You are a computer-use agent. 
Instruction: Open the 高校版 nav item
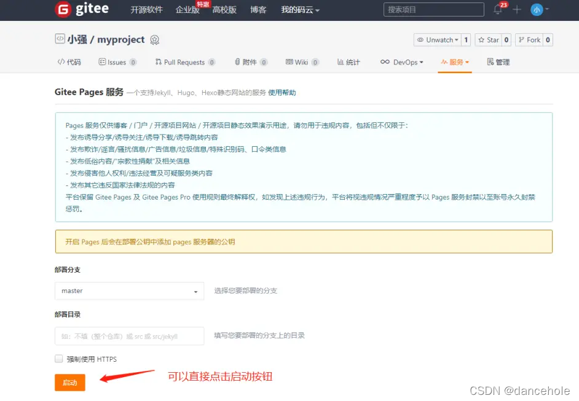224,10
